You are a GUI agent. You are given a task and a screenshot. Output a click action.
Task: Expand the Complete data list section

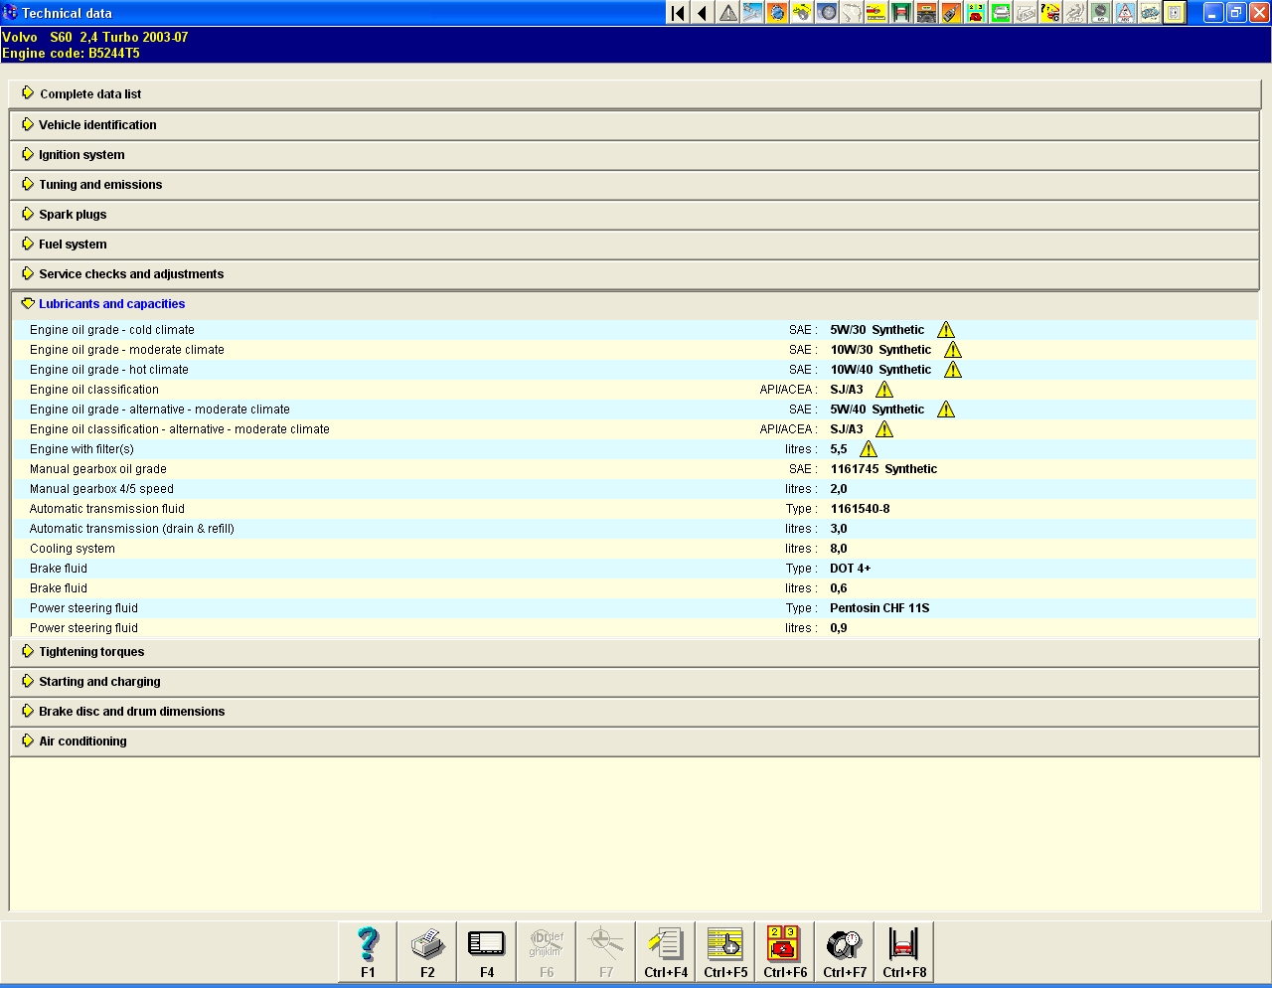click(635, 94)
